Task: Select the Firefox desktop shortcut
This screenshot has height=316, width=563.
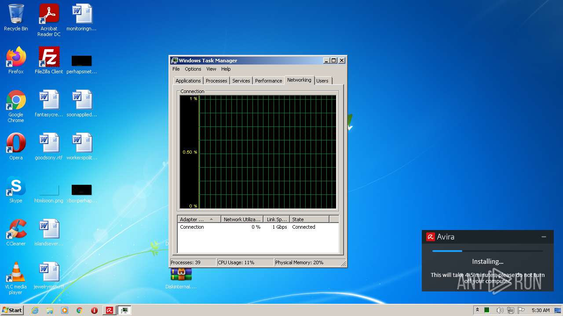Action: coord(16,61)
